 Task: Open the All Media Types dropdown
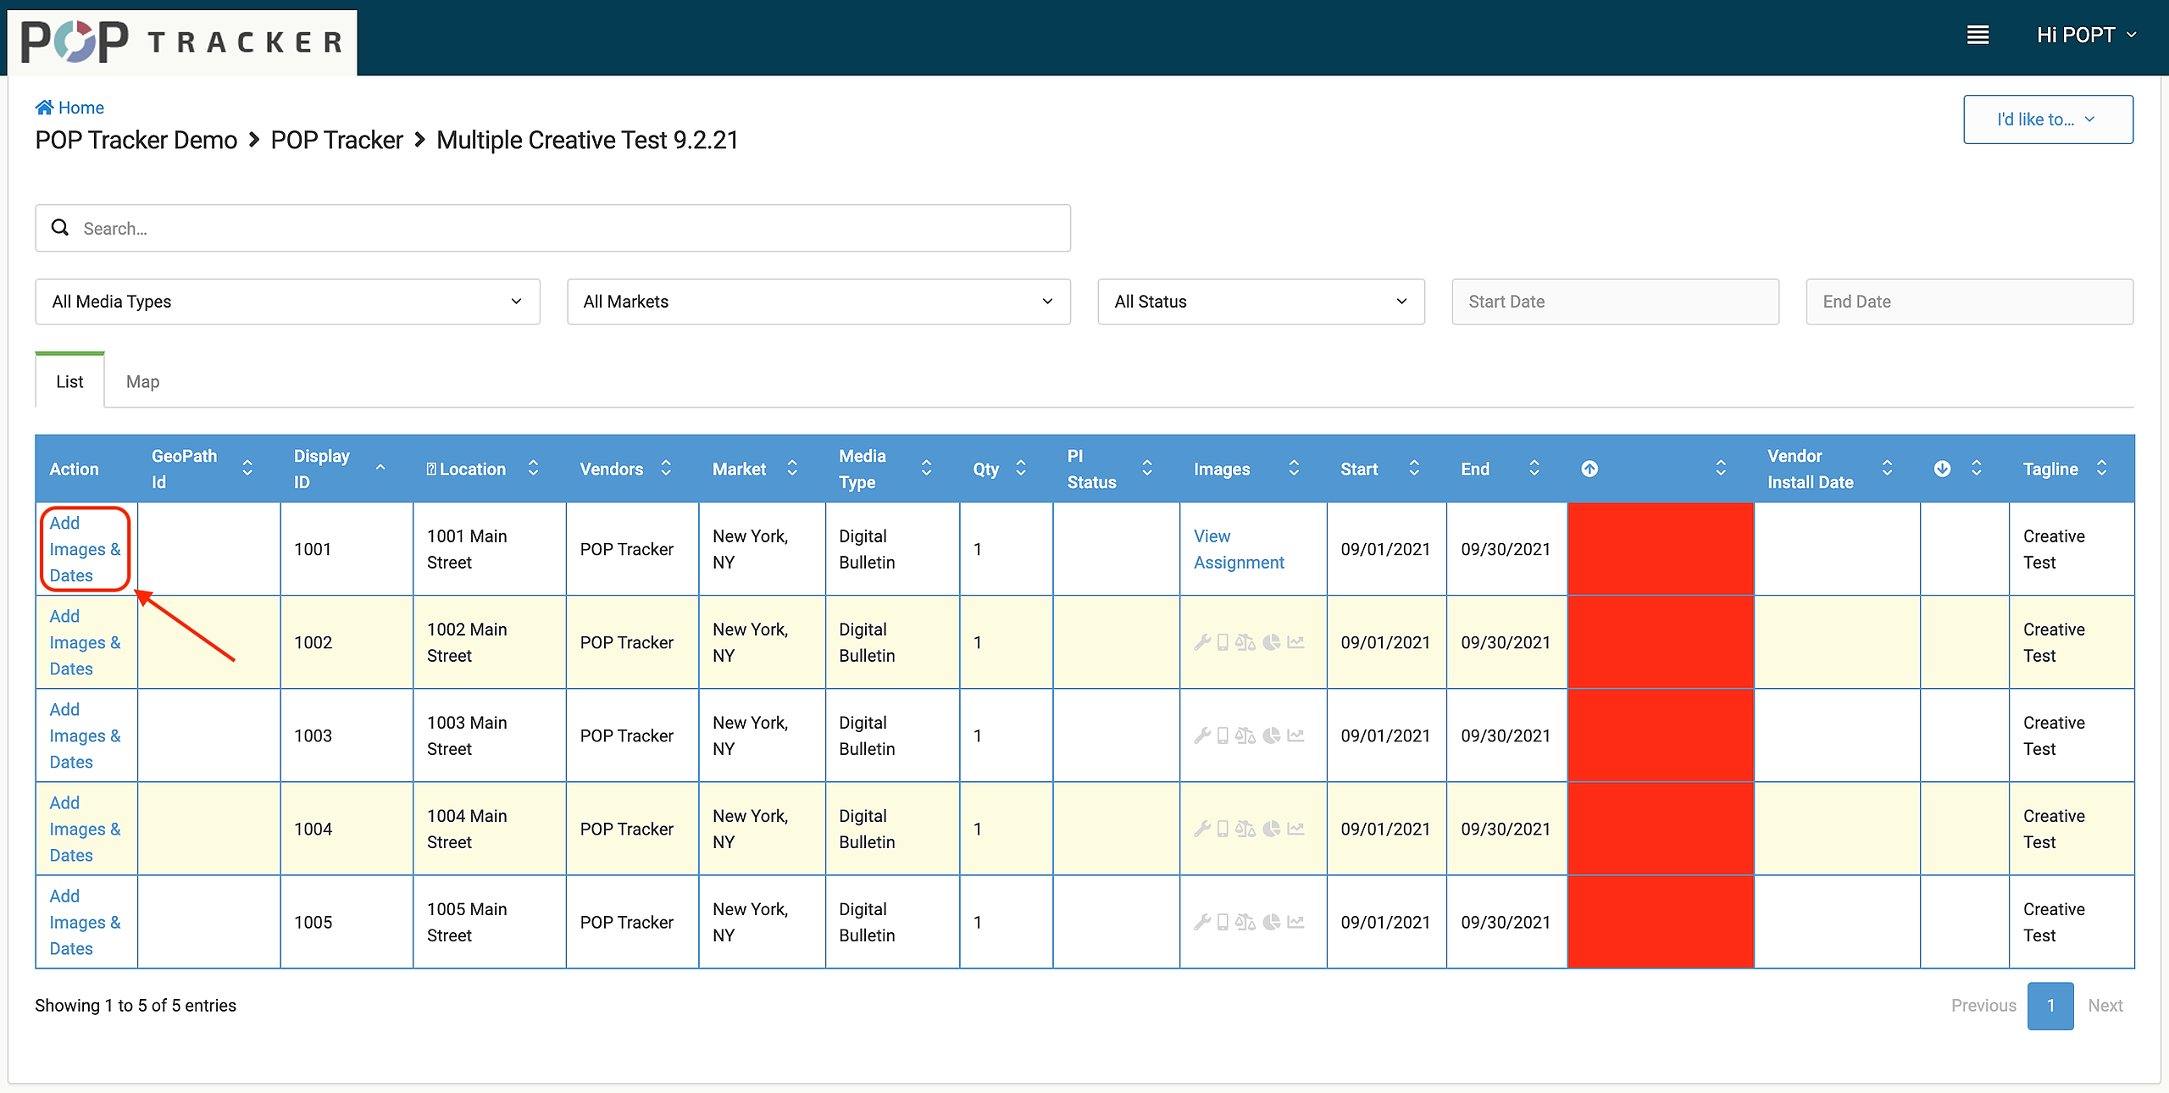pos(287,302)
